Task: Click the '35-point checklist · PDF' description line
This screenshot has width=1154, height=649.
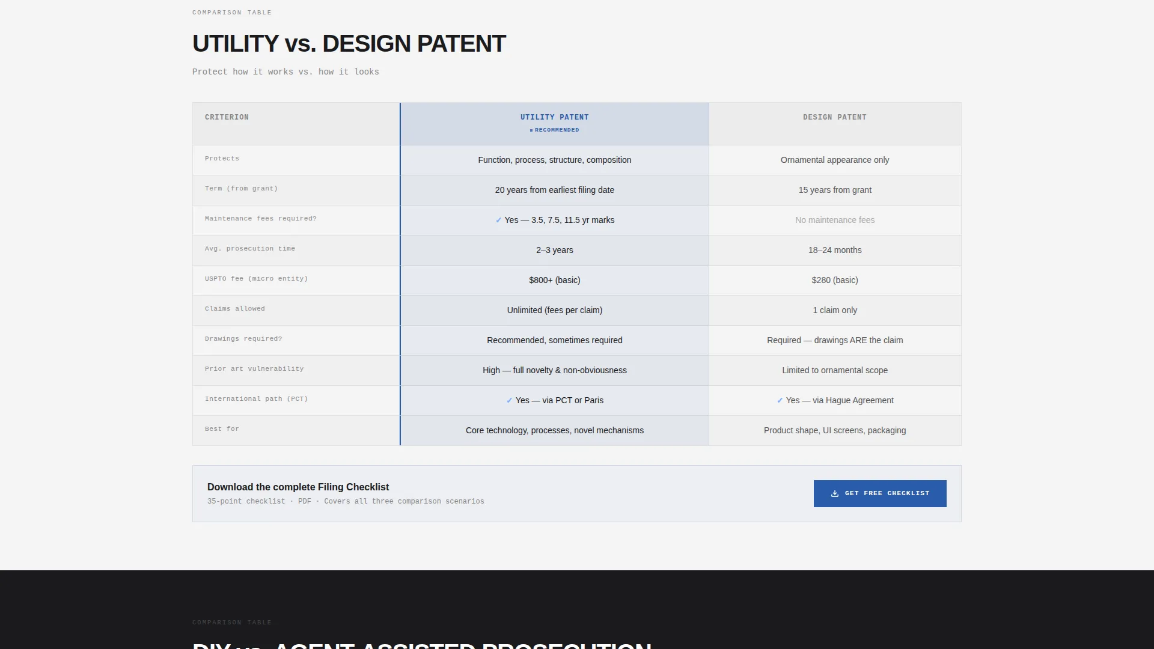Action: pyautogui.click(x=346, y=501)
